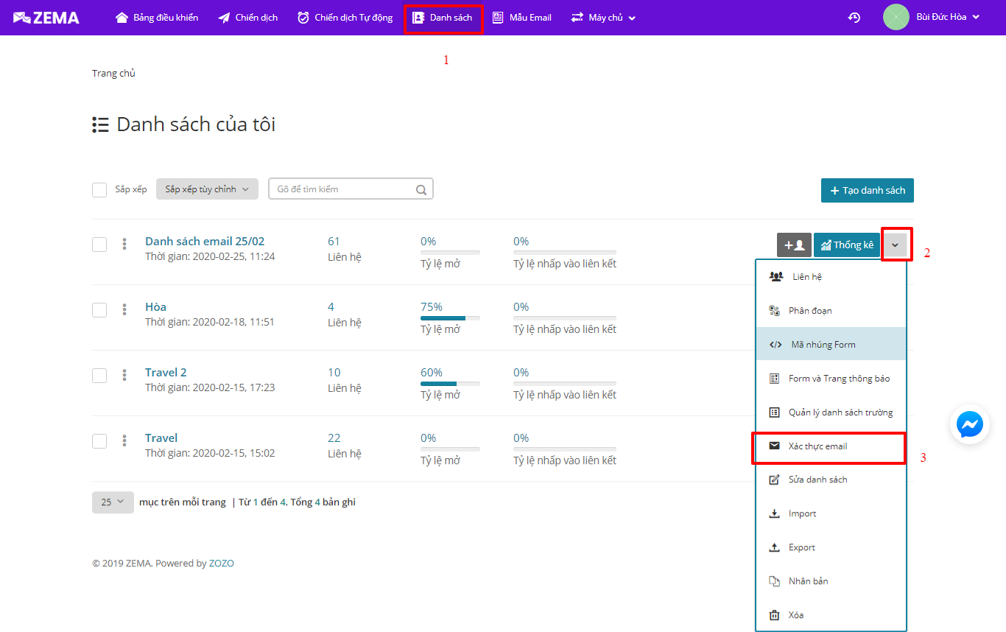Select Nhân bản duplicate entry
Screen dimensions: 1006x632
831,581
